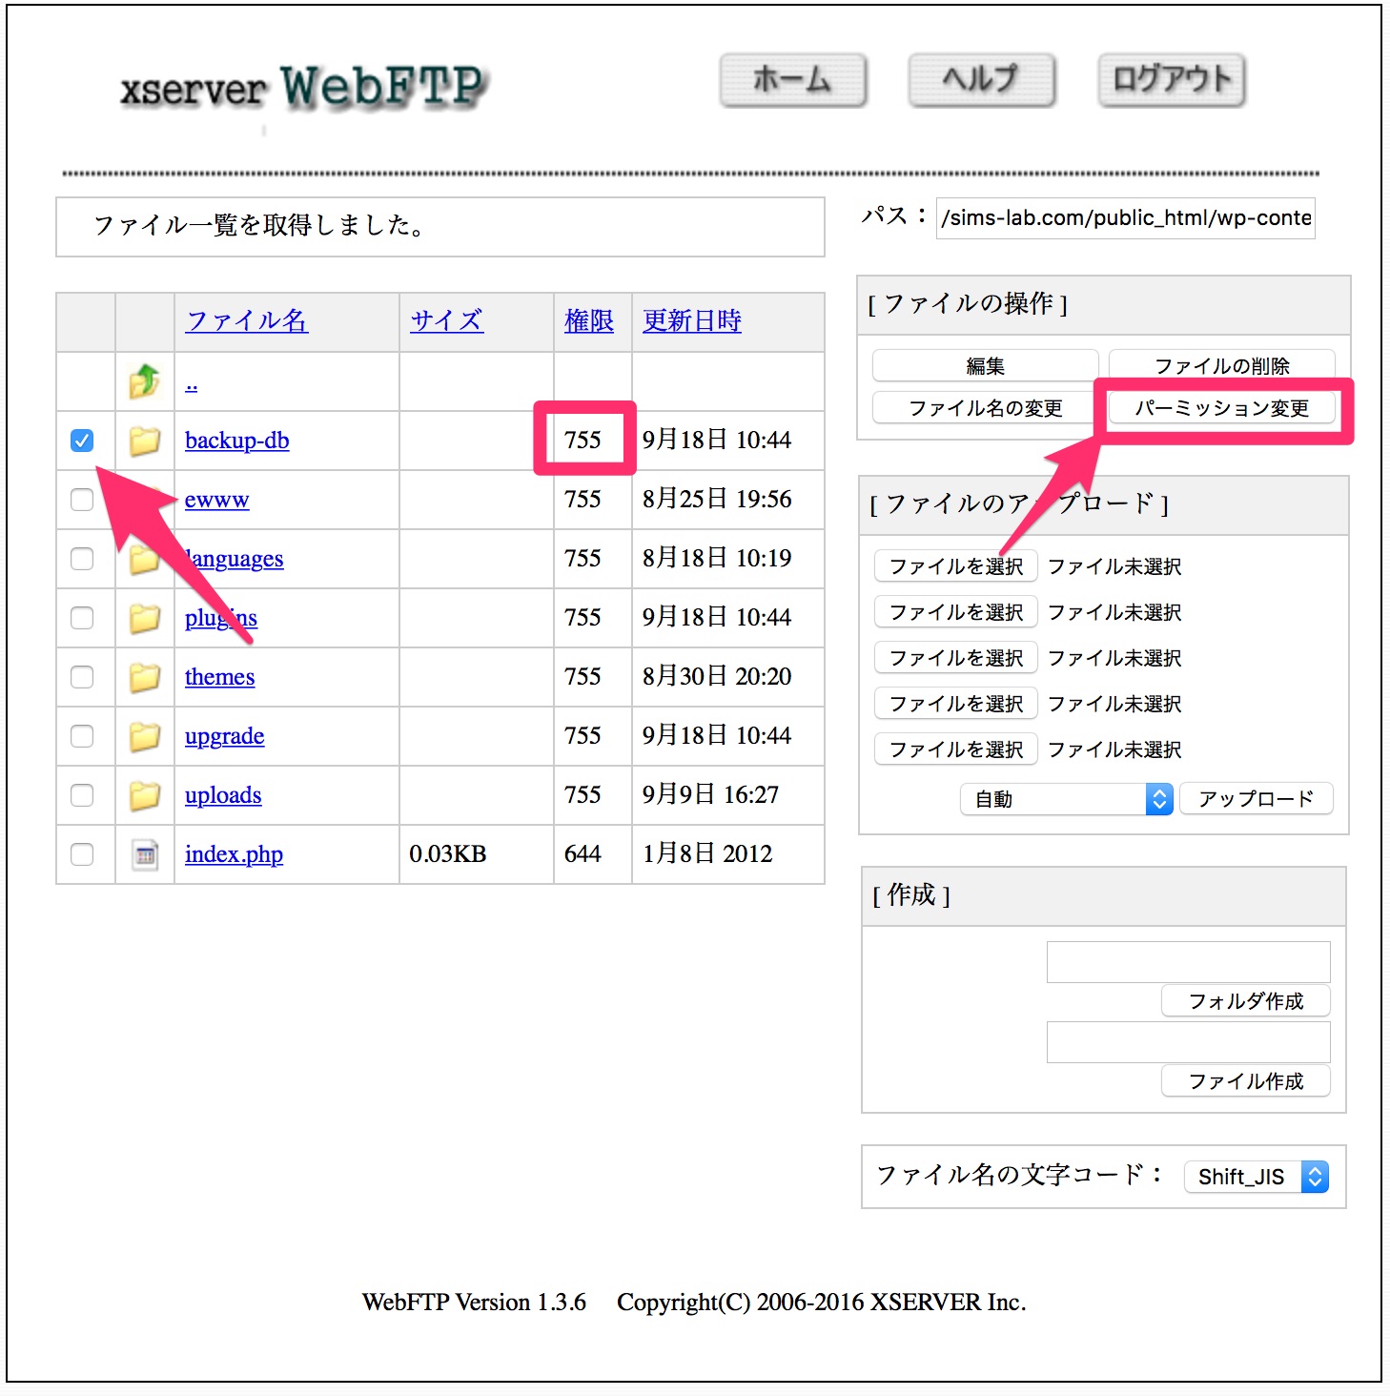1390x1396 pixels.
Task: Check the uploads row checkbox
Action: click(x=82, y=795)
